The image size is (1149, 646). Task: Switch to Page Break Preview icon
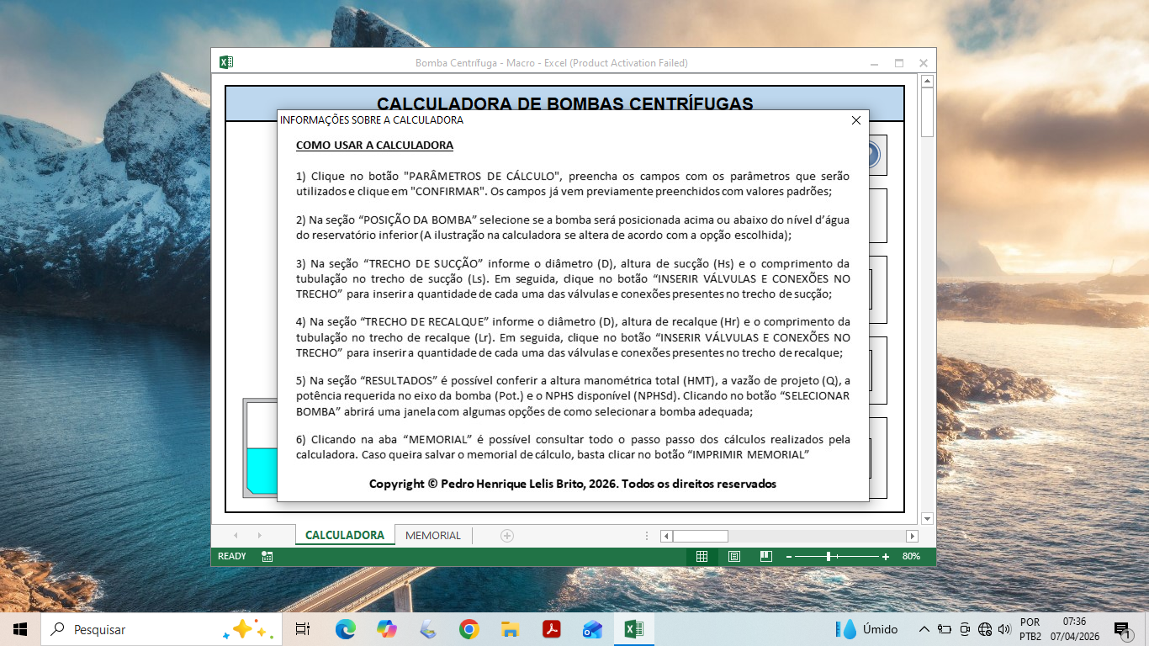[765, 556]
